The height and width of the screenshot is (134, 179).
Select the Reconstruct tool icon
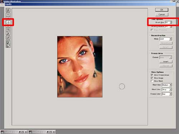coord(8,38)
